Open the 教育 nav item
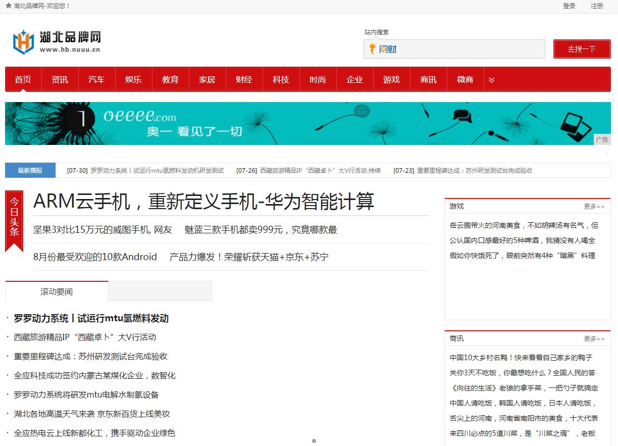The height and width of the screenshot is (446, 618). tap(170, 80)
